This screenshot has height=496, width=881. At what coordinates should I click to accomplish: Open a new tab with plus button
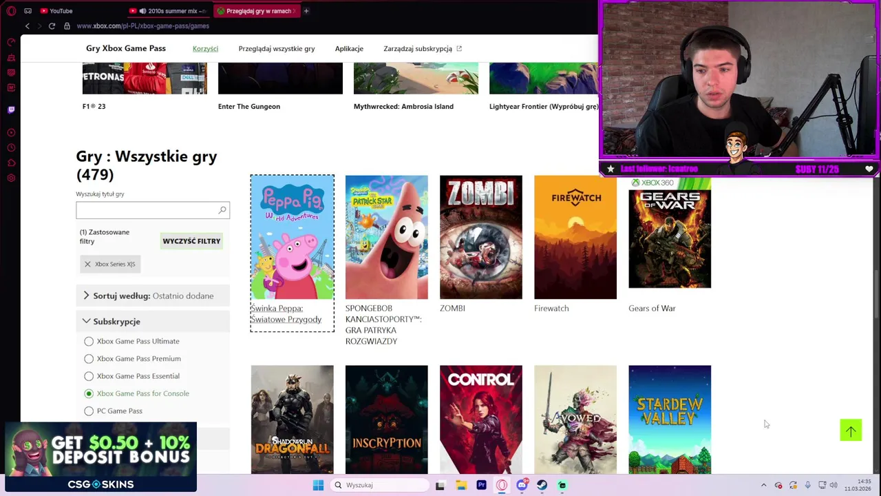[x=306, y=11]
